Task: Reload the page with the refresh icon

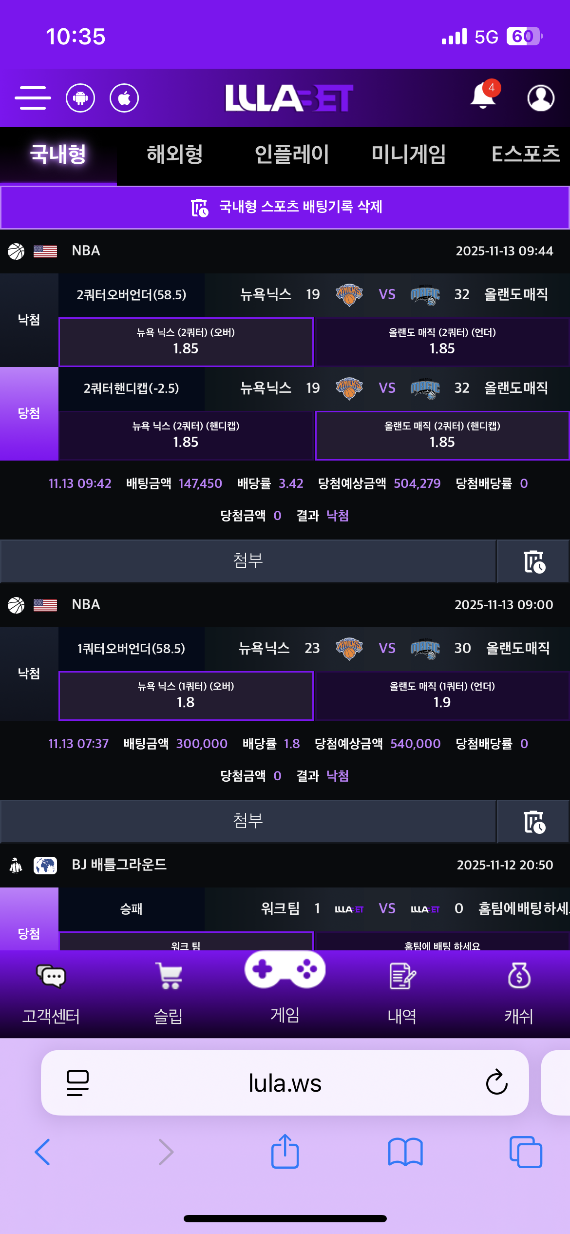Action: [x=496, y=1083]
